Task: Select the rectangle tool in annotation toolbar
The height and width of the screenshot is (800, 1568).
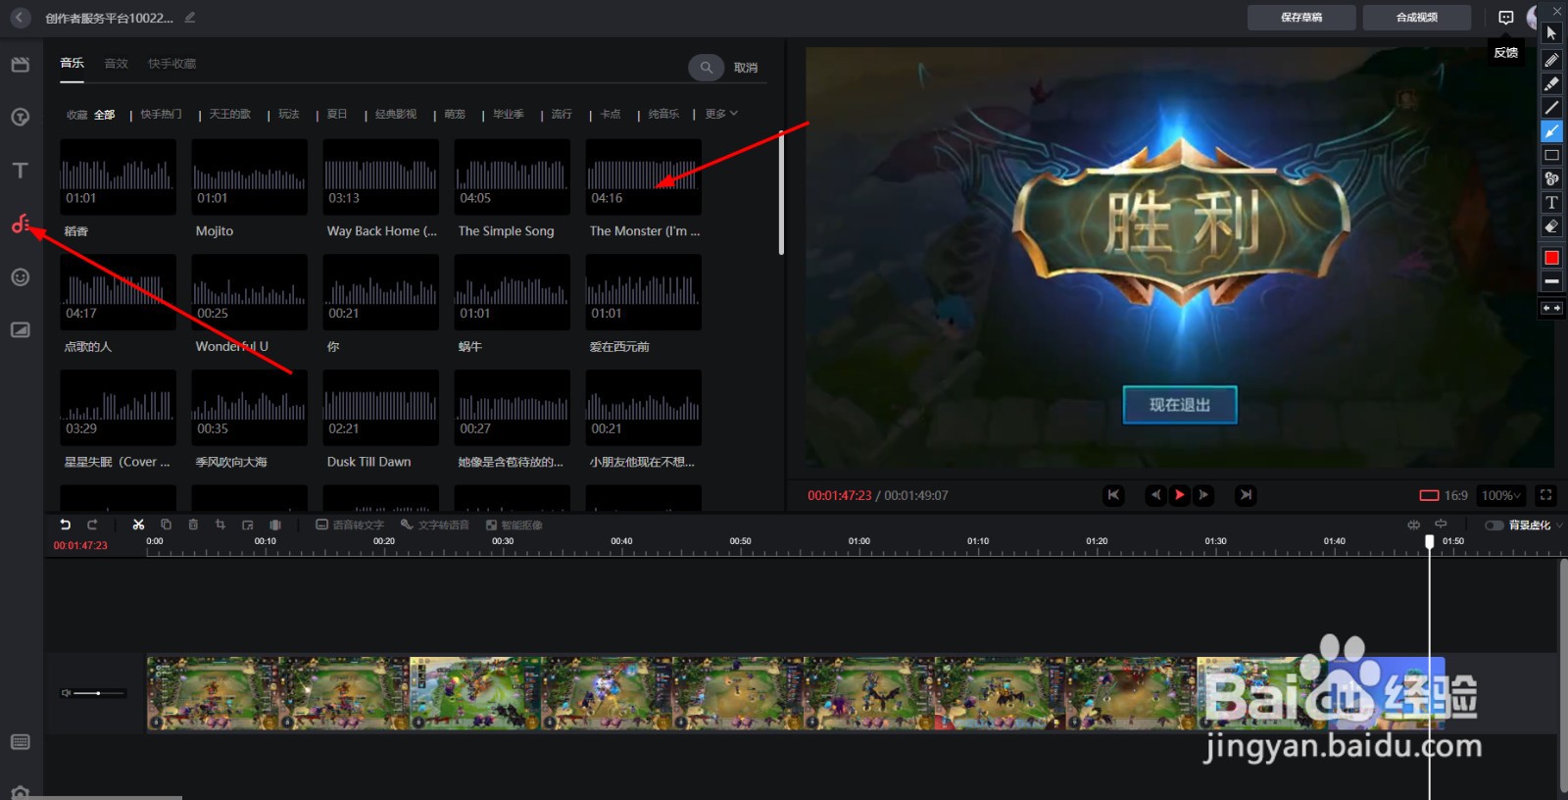Action: 1551,155
